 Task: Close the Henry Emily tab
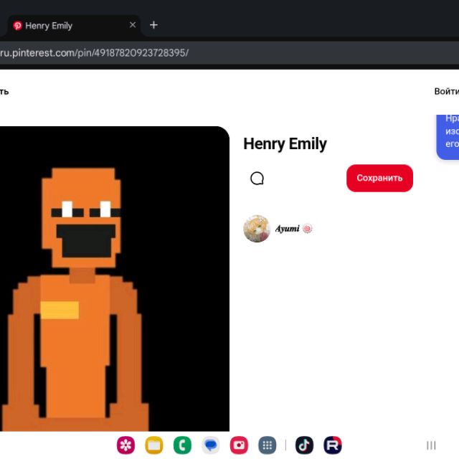pos(133,25)
